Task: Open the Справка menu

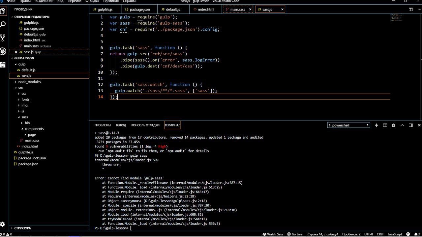Action: 130,1
